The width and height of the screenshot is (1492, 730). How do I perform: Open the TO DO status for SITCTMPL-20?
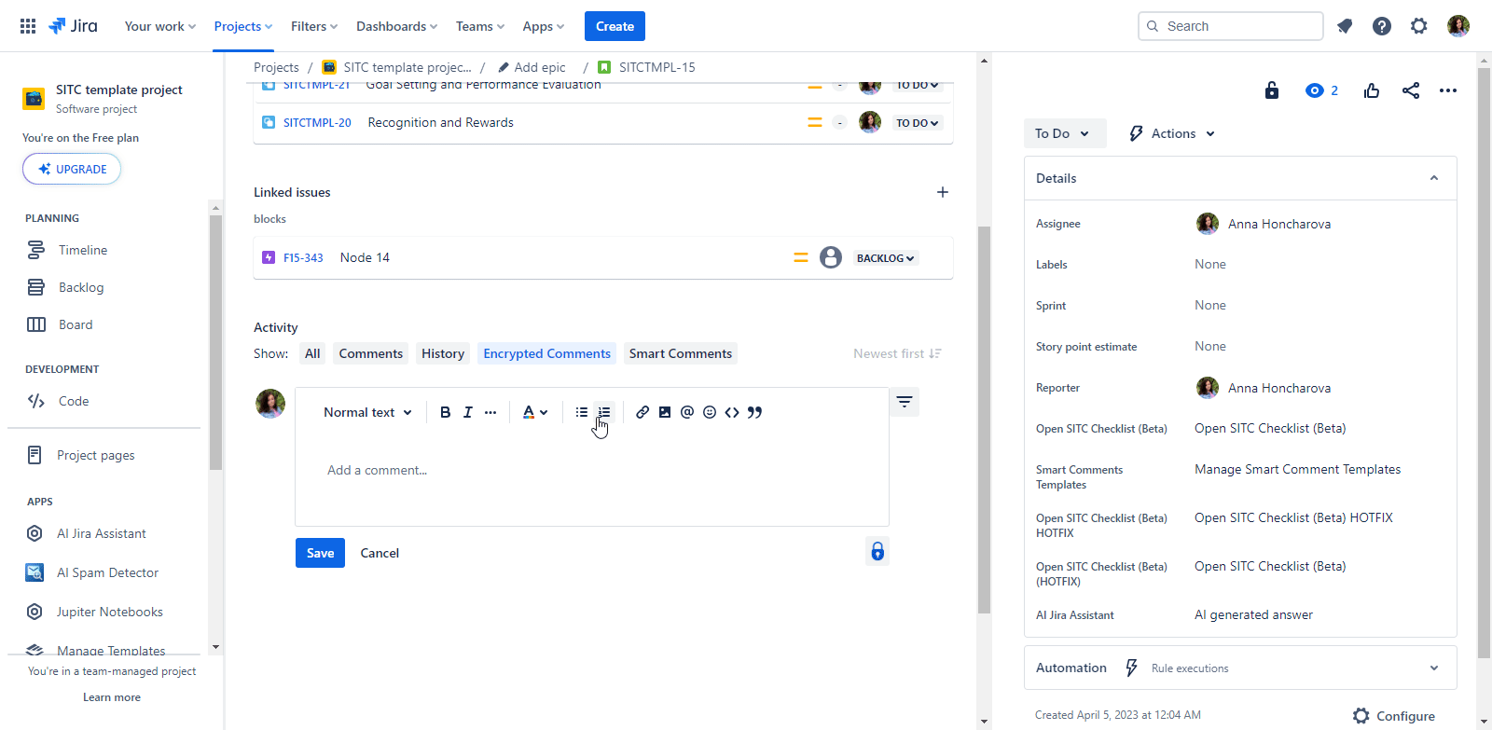(918, 123)
